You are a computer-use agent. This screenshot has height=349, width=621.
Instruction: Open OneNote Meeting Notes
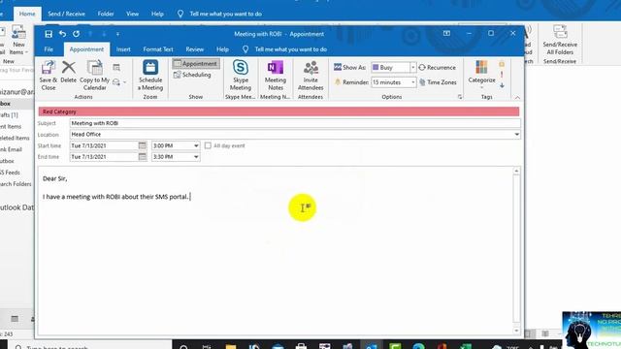276,76
